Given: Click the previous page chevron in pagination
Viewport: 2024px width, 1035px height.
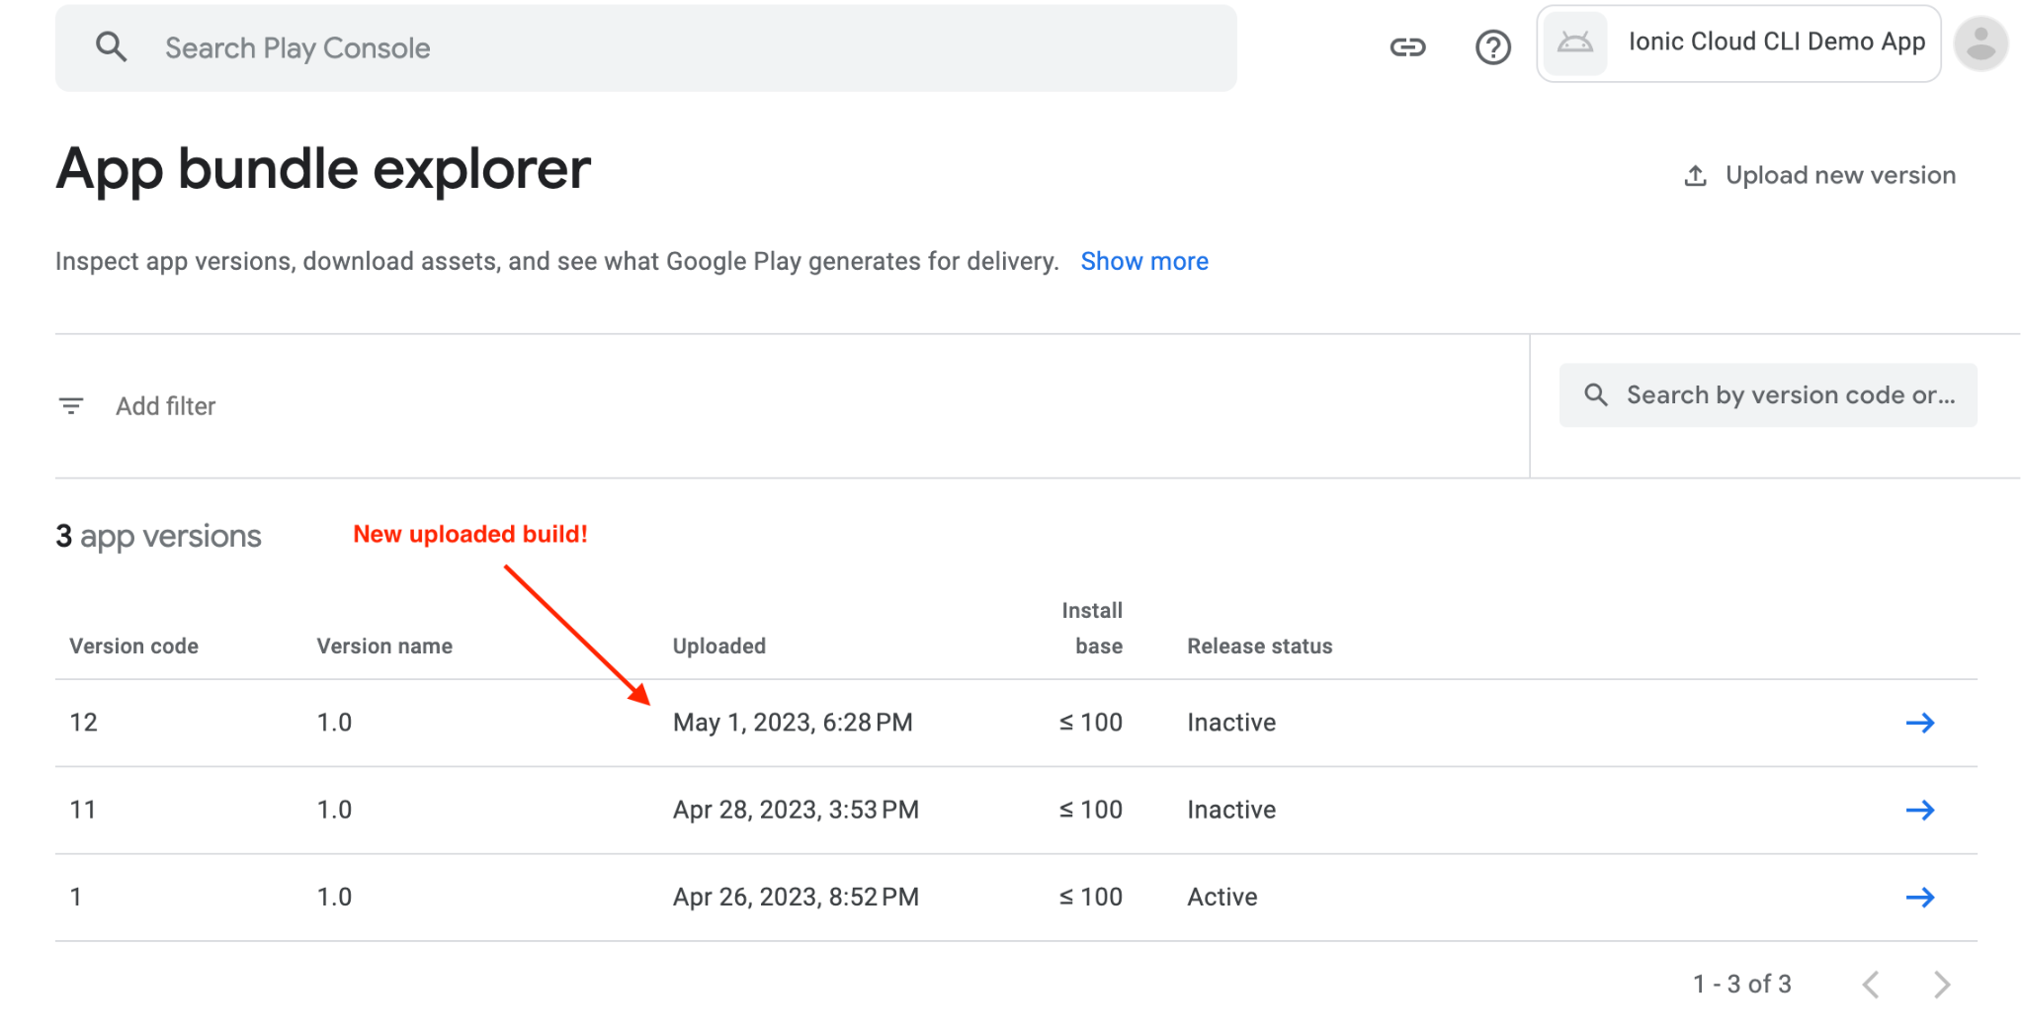Looking at the screenshot, I should point(1872,984).
